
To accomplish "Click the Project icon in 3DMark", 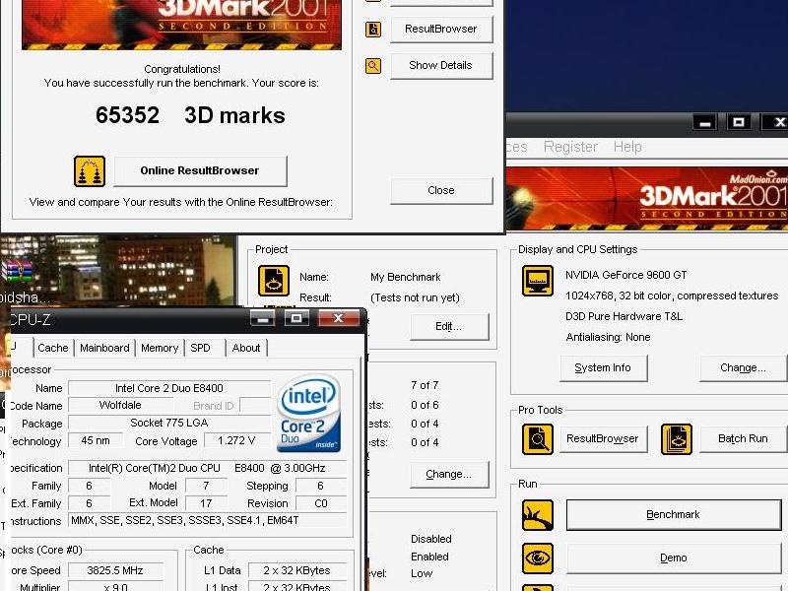I will point(274,281).
